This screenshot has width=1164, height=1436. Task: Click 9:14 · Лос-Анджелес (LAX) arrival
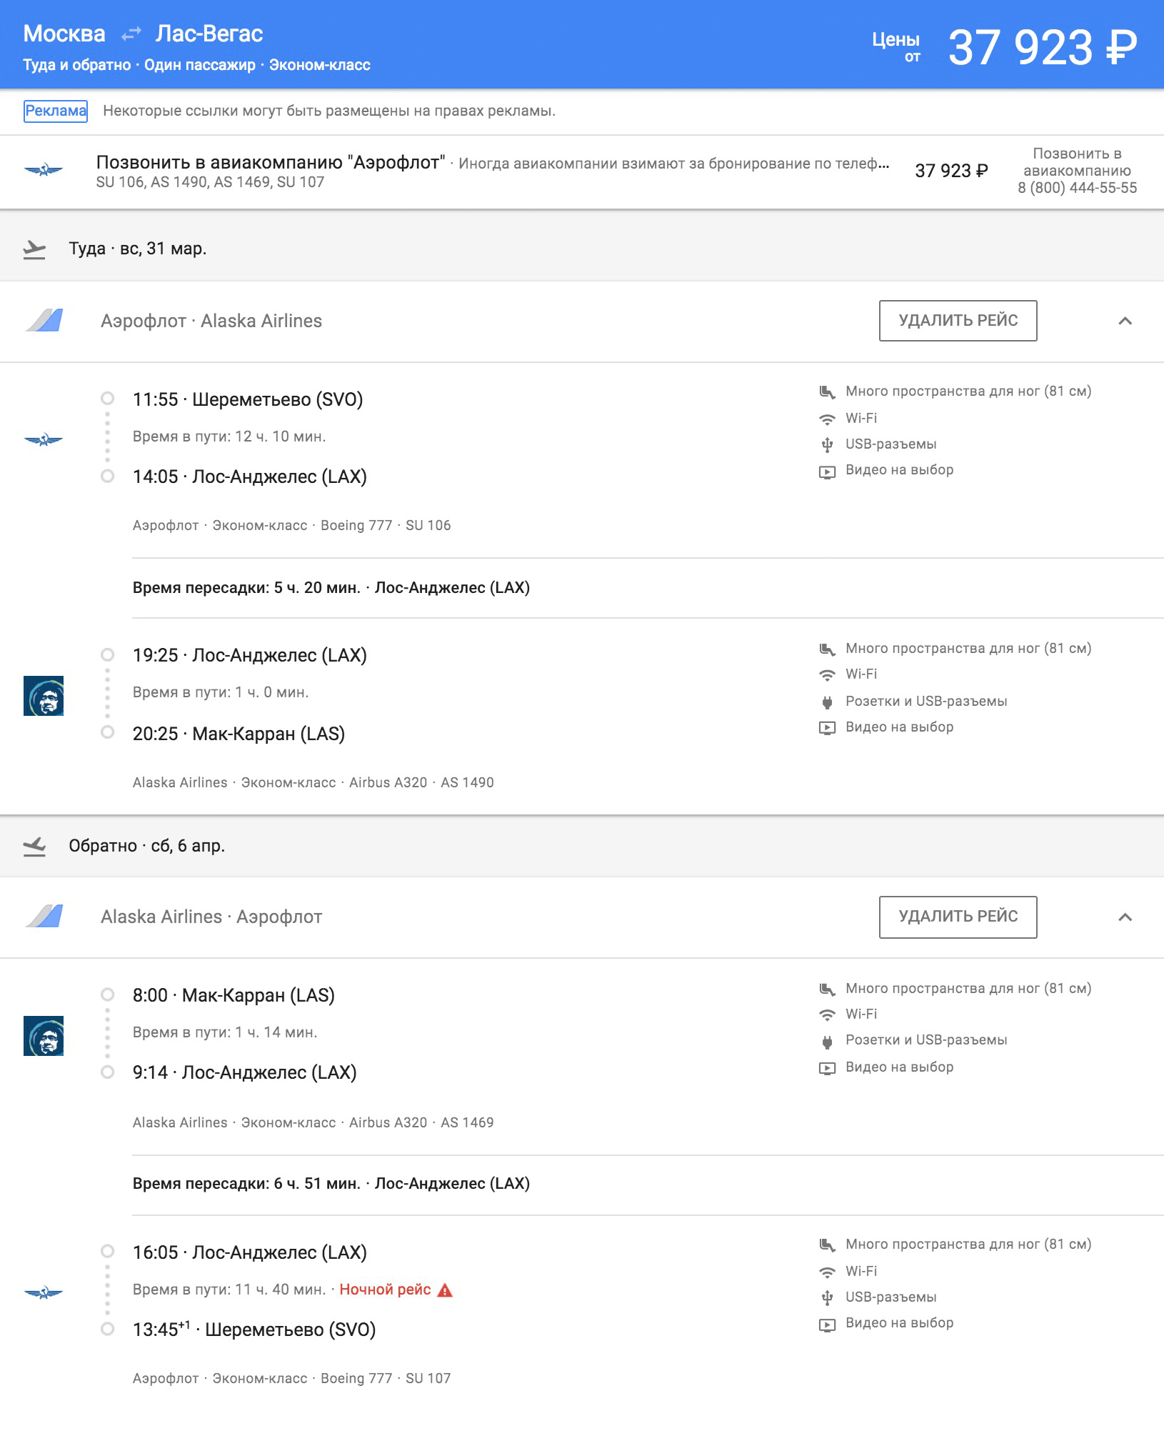pos(245,1072)
